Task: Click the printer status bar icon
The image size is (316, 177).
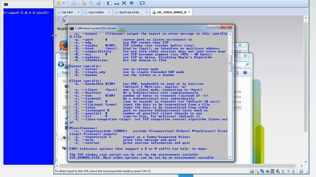Action: [x=268, y=171]
